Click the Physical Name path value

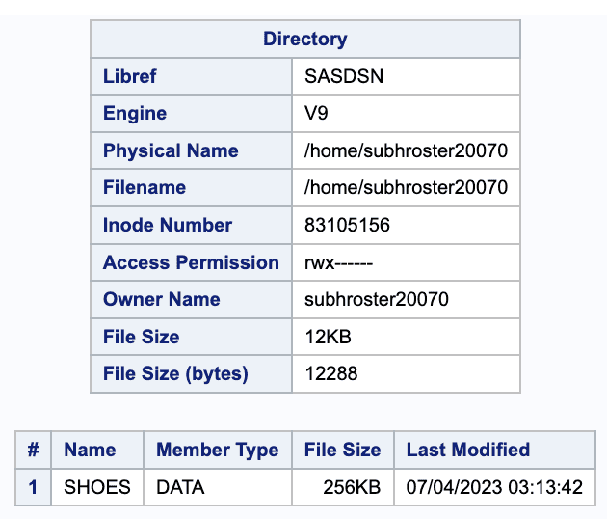405,150
